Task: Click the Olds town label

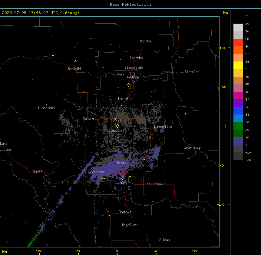Action: point(117,119)
